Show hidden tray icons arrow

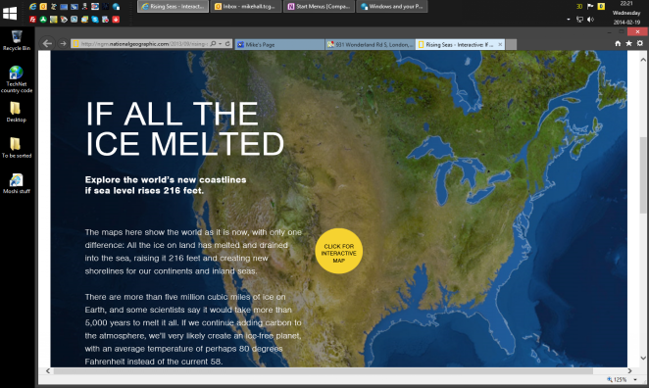[x=569, y=20]
